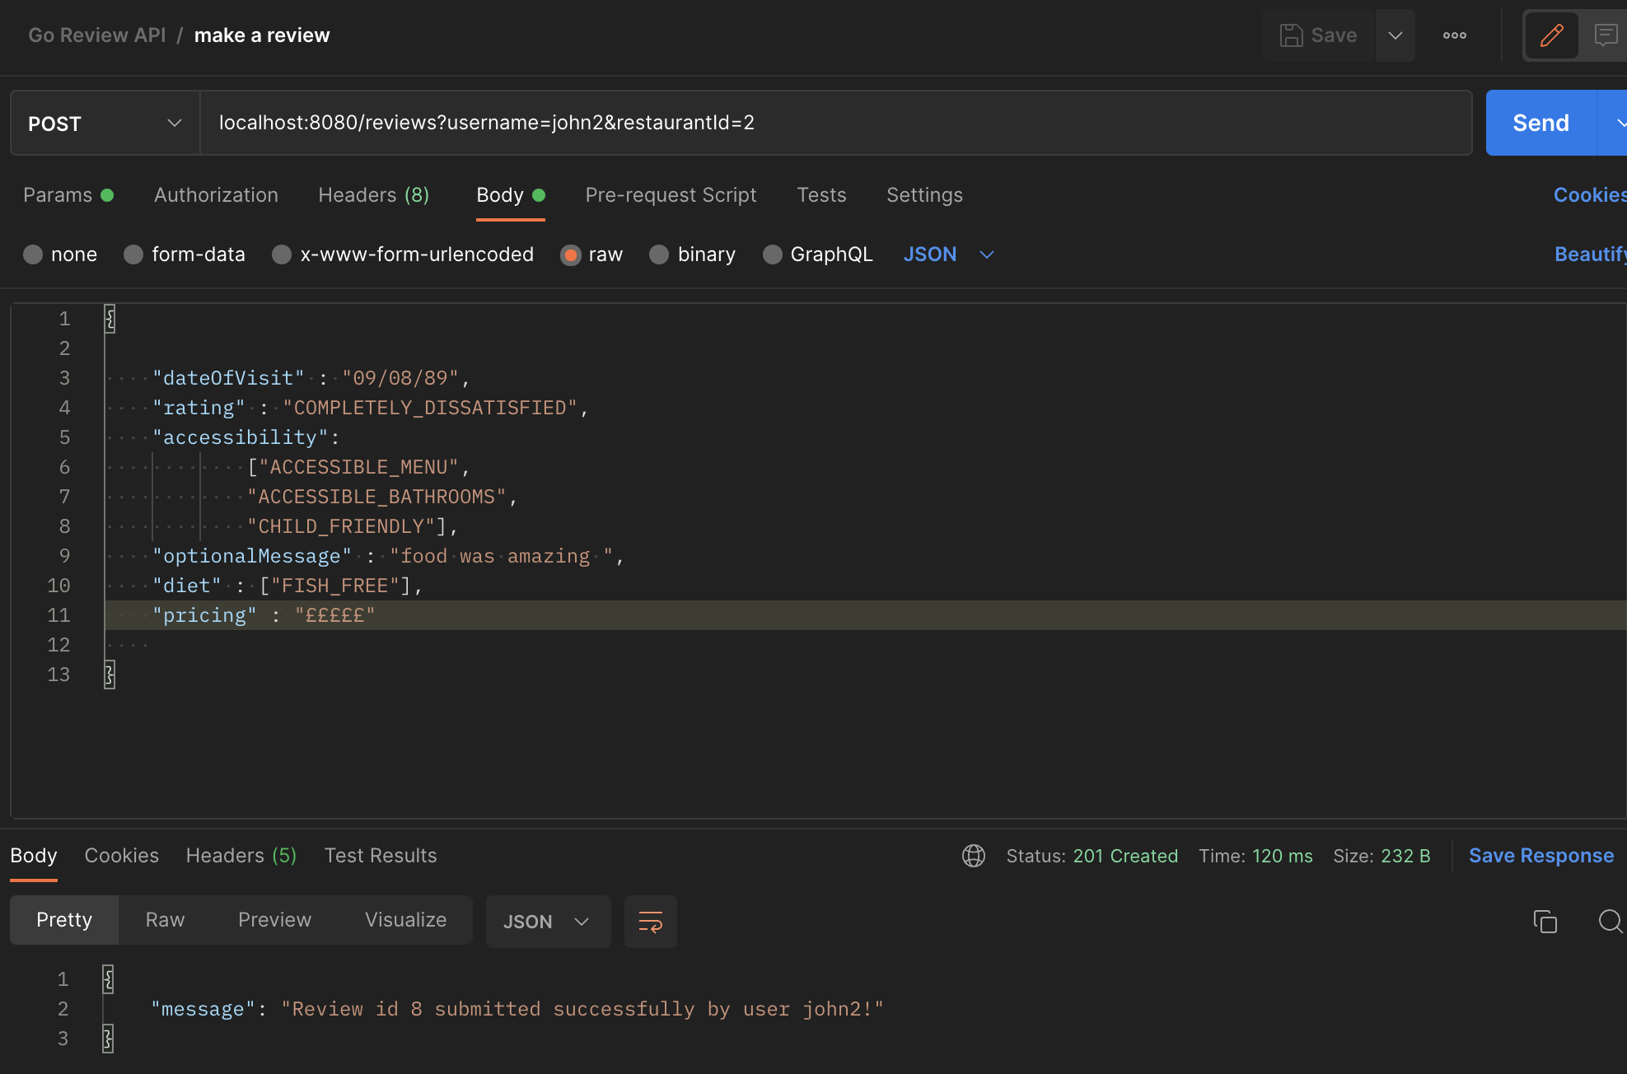Screen dimensions: 1627x1074
Task: Copy response with the copy icon
Action: 1545,921
